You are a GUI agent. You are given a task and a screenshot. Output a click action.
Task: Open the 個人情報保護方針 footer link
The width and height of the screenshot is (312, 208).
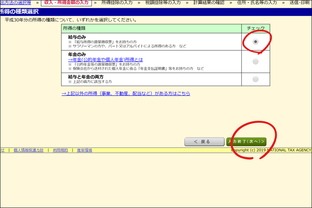point(29,150)
